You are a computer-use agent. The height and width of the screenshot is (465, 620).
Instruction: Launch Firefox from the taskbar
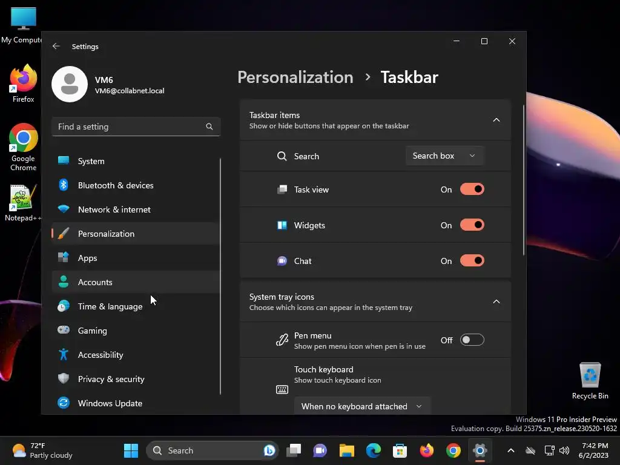(x=427, y=450)
